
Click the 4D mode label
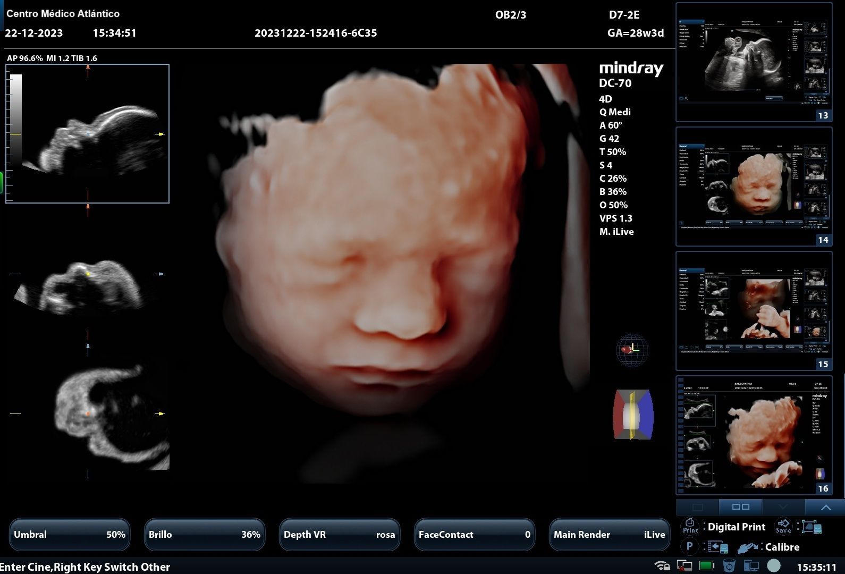605,99
